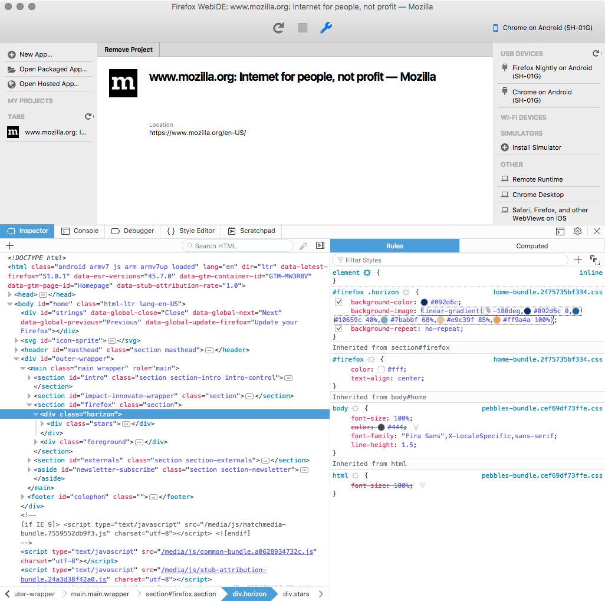Add a new CSS rule with plus icon

[x=578, y=260]
